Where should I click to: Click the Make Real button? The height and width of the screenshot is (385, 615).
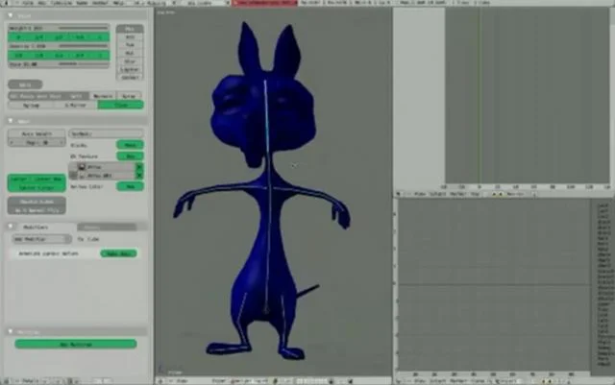pos(118,253)
